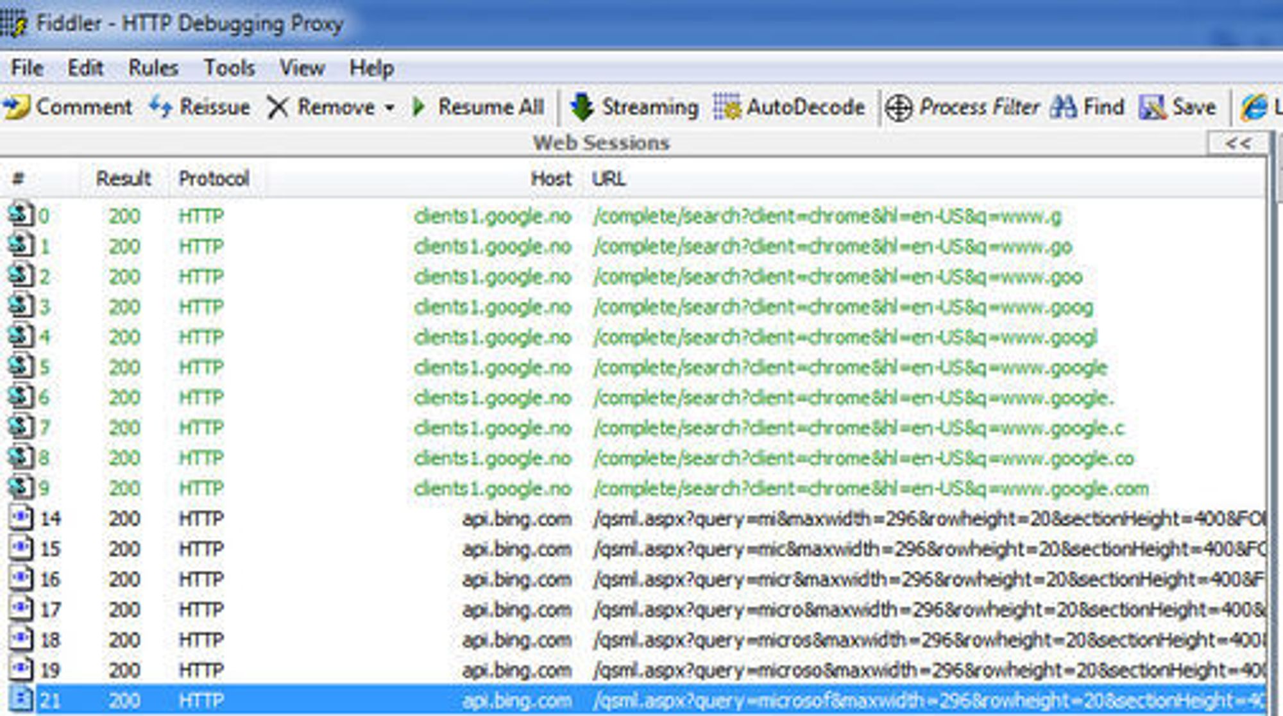The image size is (1283, 716).
Task: Click the session icon for row 7
Action: (x=21, y=426)
